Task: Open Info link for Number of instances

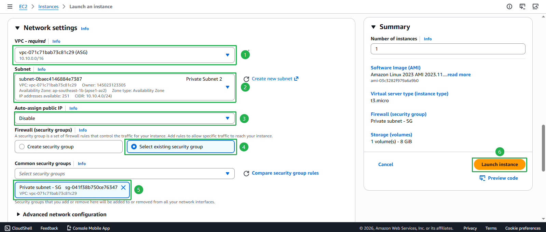Action: [428, 39]
